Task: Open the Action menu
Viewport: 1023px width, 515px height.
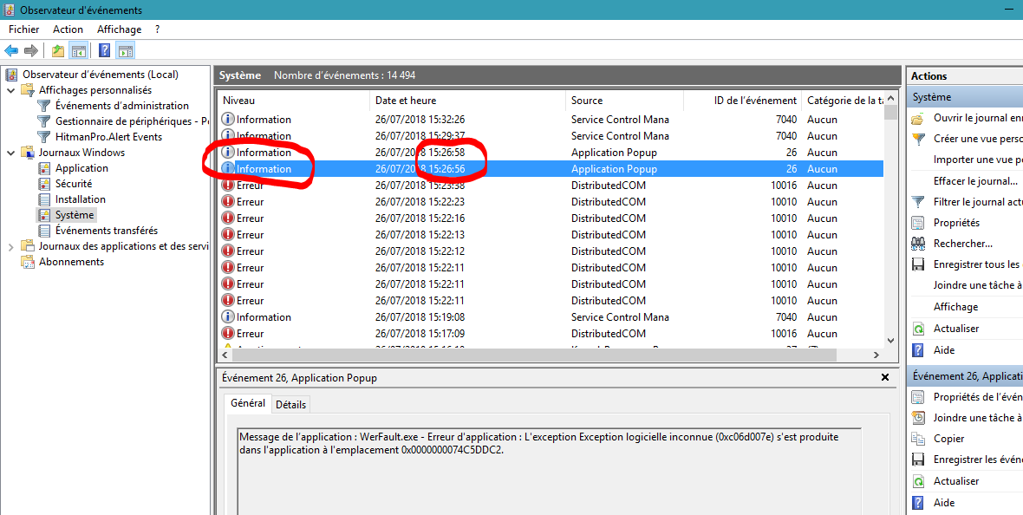Action: 68,29
